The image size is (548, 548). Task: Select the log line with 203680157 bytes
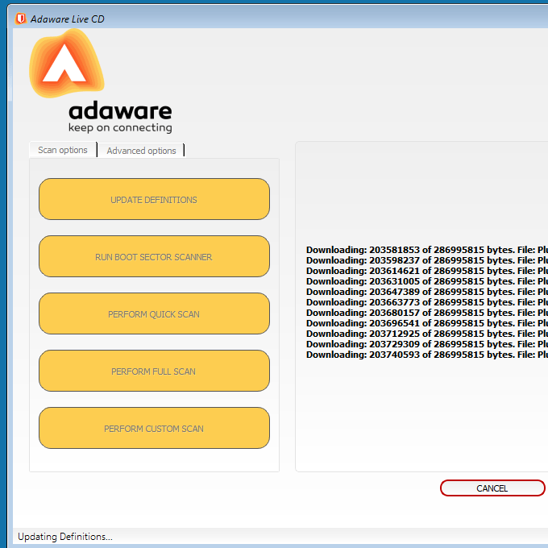(x=427, y=313)
